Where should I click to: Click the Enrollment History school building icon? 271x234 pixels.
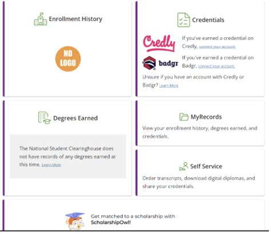coord(41,19)
